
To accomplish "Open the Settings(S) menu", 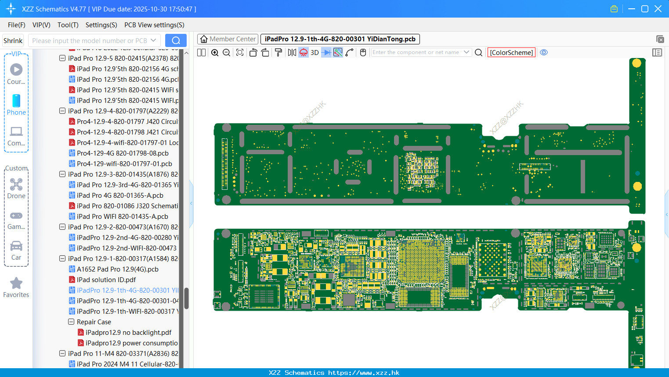I will [x=101, y=25].
